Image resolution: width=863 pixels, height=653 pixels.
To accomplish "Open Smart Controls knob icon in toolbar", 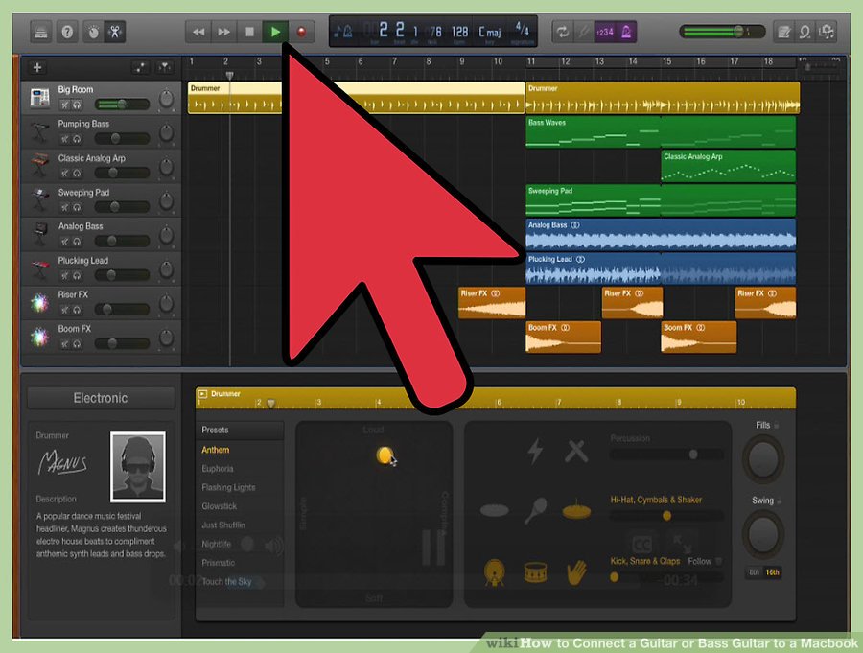I will pos(94,32).
